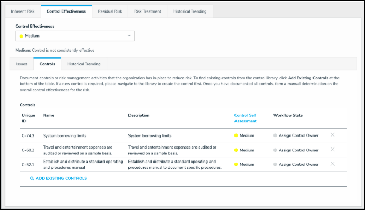Open the inner Historical Trending sub-tab
Screen dimensions: 365x210
(84, 64)
